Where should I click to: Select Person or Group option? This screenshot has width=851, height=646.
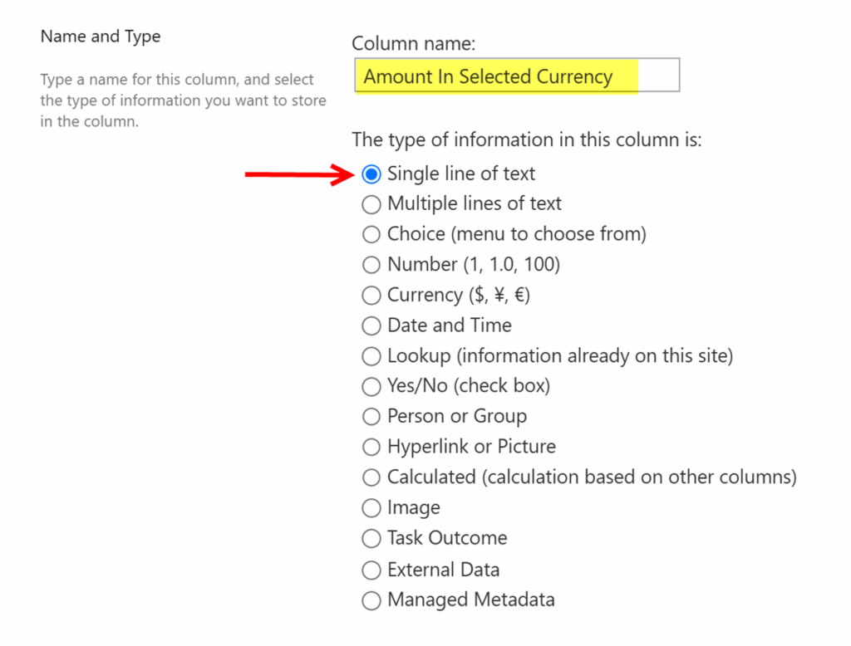pos(371,417)
